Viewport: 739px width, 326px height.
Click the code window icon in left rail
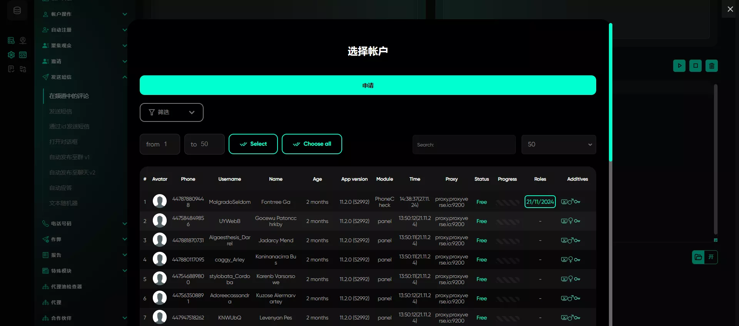point(23,55)
